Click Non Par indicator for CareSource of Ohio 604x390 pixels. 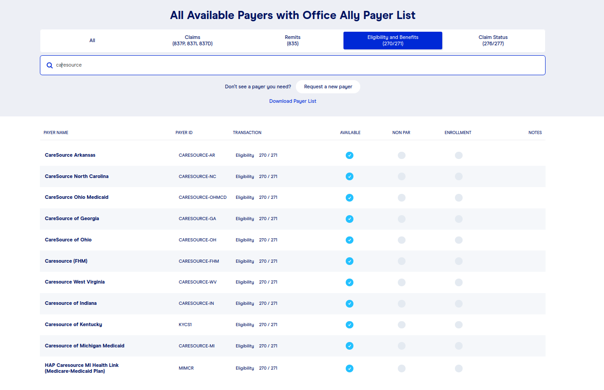[x=401, y=240]
